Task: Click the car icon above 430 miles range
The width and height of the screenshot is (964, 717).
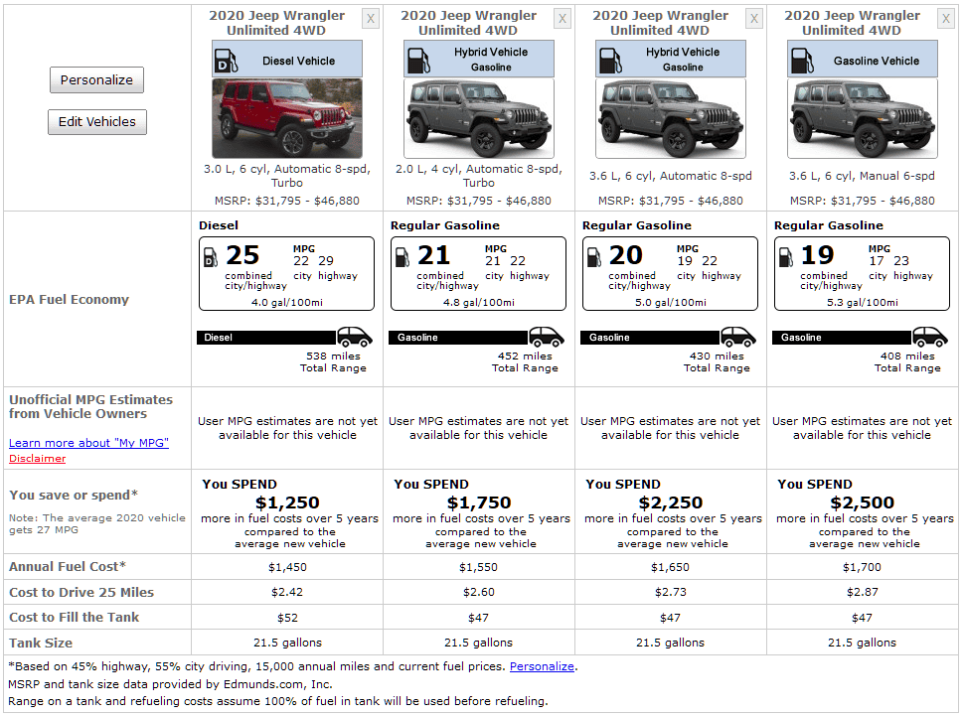Action: coord(738,337)
